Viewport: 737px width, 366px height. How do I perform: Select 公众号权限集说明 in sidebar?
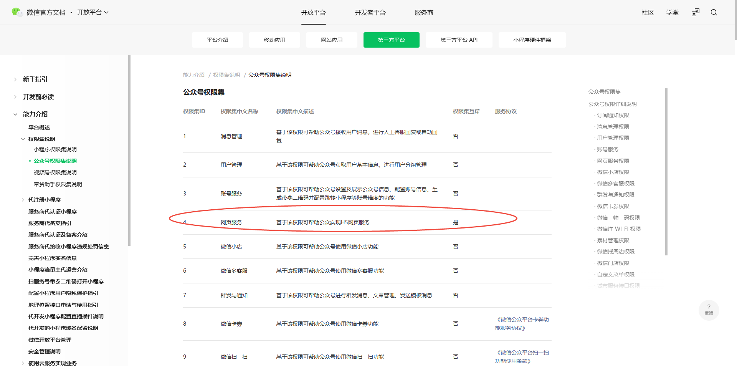(55, 161)
